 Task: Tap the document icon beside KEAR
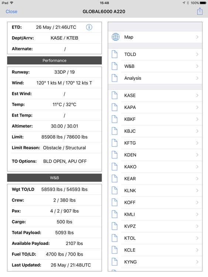coord(115,179)
